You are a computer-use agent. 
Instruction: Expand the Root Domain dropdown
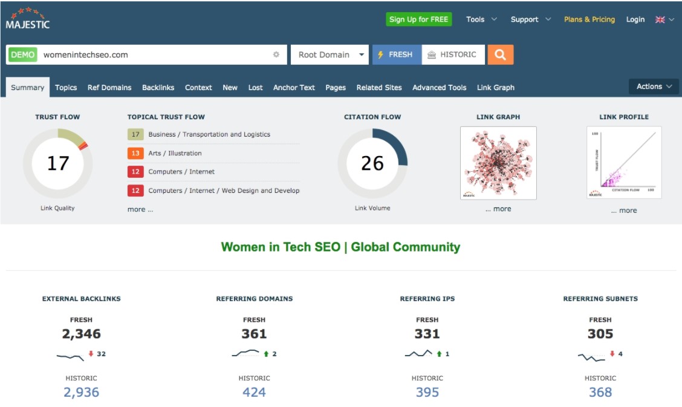click(330, 54)
